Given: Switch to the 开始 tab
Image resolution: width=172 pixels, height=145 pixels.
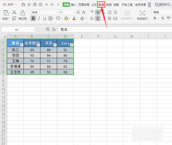Looking at the screenshot, I should [x=66, y=5].
